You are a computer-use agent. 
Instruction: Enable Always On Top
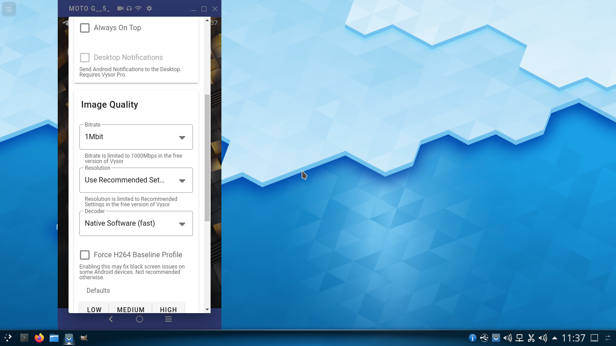click(85, 27)
